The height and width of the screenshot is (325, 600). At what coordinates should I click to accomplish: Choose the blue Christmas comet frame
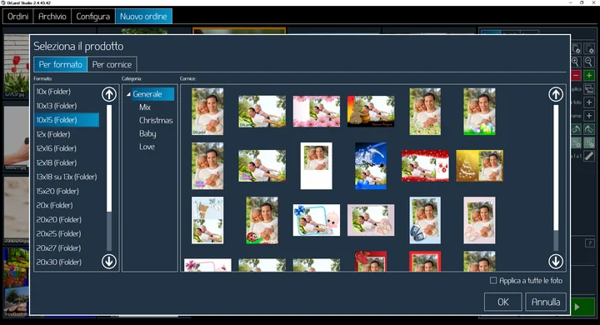click(371, 166)
